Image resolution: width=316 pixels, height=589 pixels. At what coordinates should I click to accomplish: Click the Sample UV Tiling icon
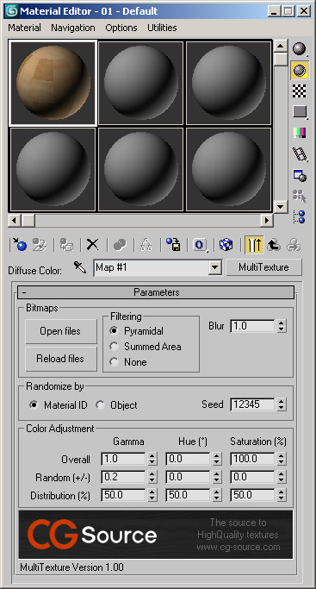point(300,111)
